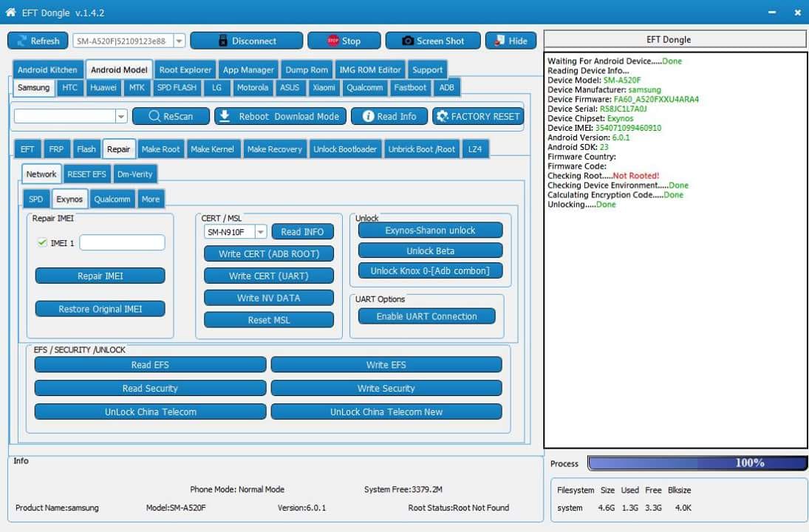Click Read Info with info icon
The height and width of the screenshot is (532, 809).
[x=389, y=116]
